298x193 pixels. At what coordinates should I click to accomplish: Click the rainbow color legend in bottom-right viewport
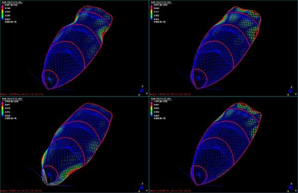point(151,109)
